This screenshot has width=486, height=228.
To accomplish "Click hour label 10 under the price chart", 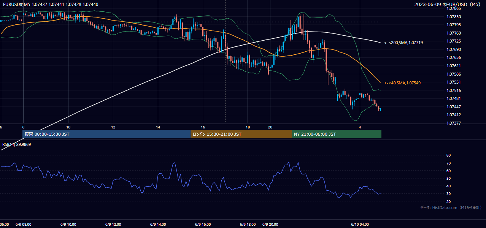I will point(68,127).
